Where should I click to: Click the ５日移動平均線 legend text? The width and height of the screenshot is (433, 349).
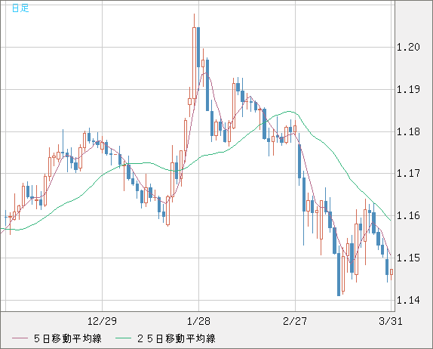coord(68,338)
